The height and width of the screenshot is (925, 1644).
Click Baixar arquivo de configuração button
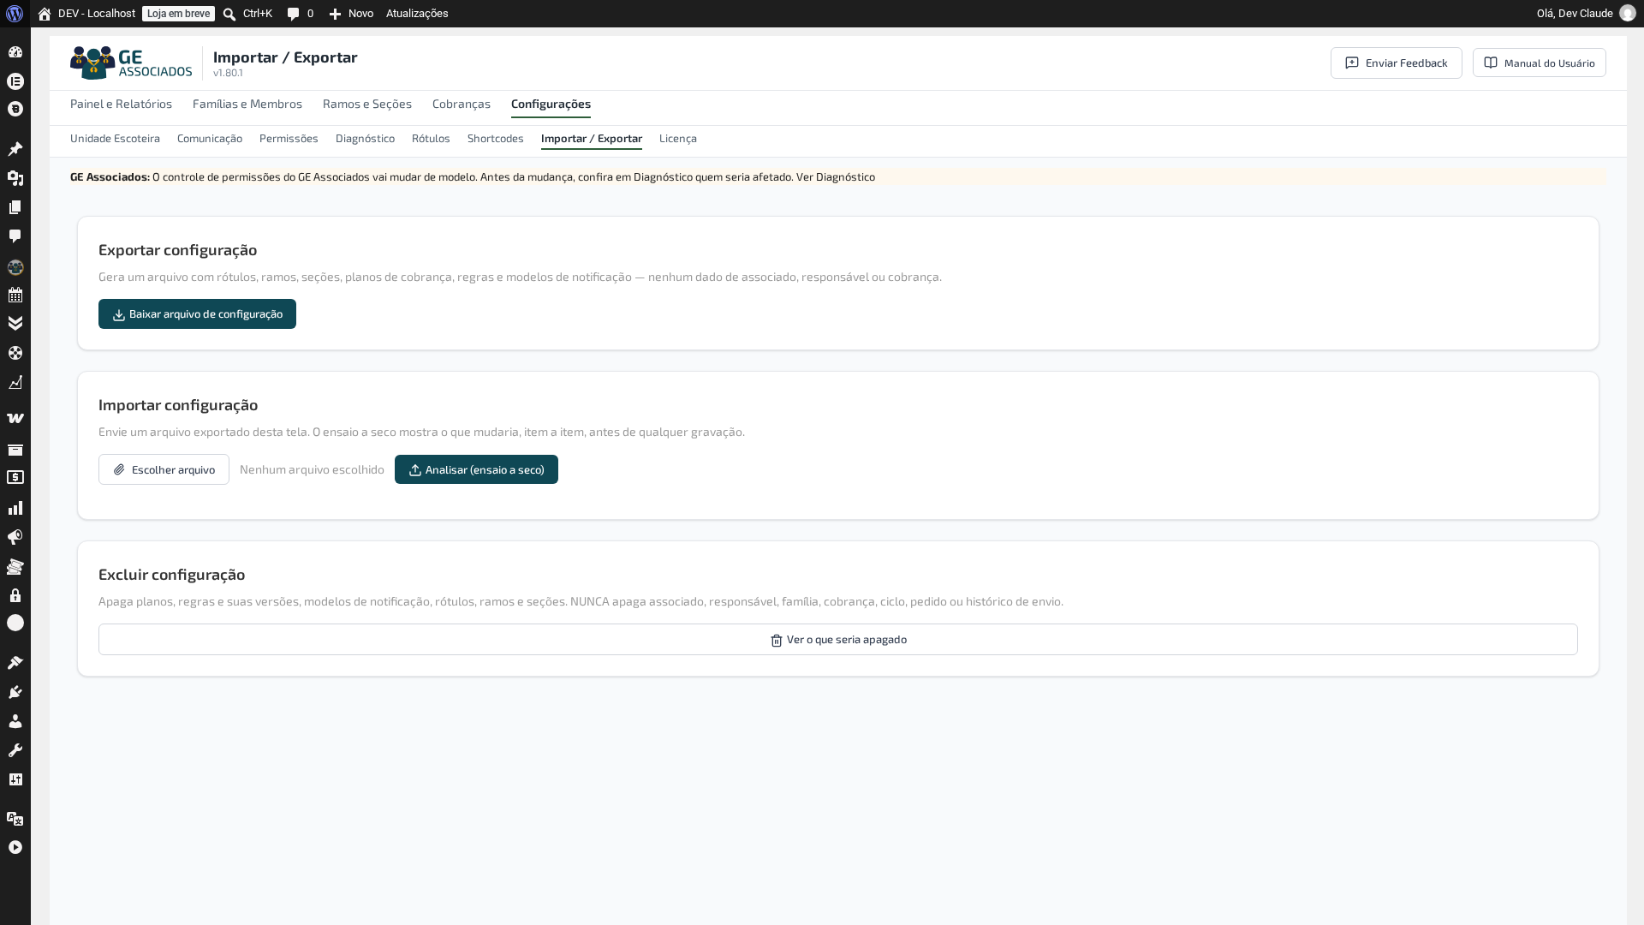[197, 313]
